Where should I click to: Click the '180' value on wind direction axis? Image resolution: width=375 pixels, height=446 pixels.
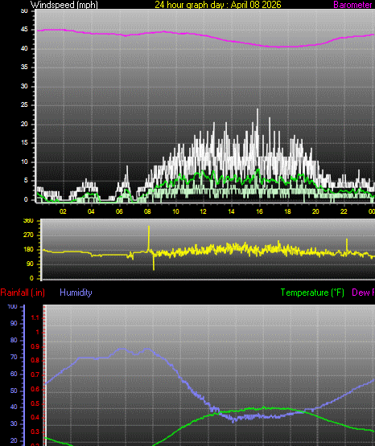pos(28,249)
